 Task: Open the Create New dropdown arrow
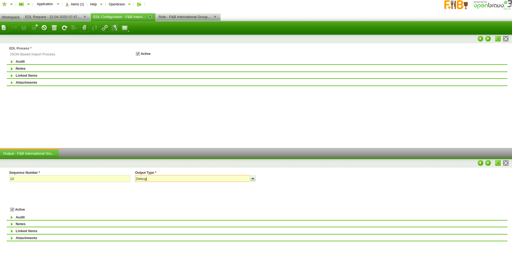11,4
